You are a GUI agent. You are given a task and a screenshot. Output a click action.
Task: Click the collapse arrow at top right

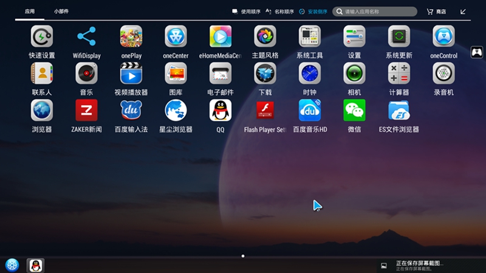(463, 12)
